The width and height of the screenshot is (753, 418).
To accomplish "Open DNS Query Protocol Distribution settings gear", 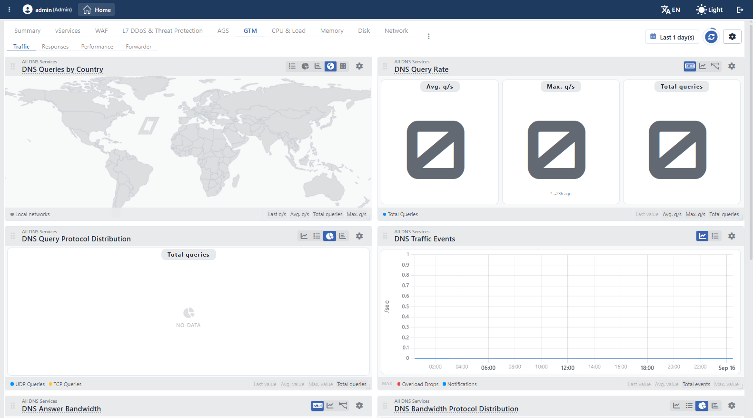I will [359, 236].
